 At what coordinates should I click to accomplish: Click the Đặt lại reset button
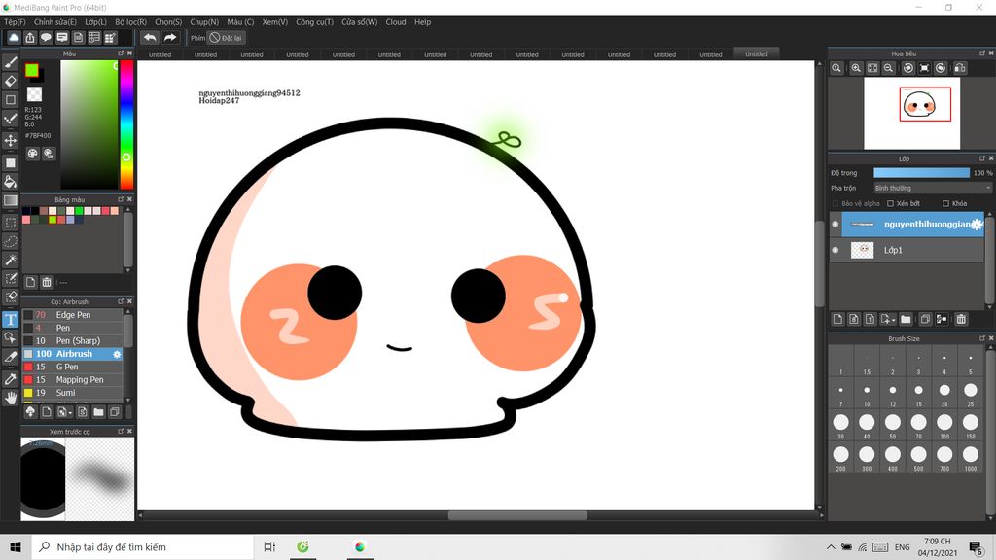226,38
